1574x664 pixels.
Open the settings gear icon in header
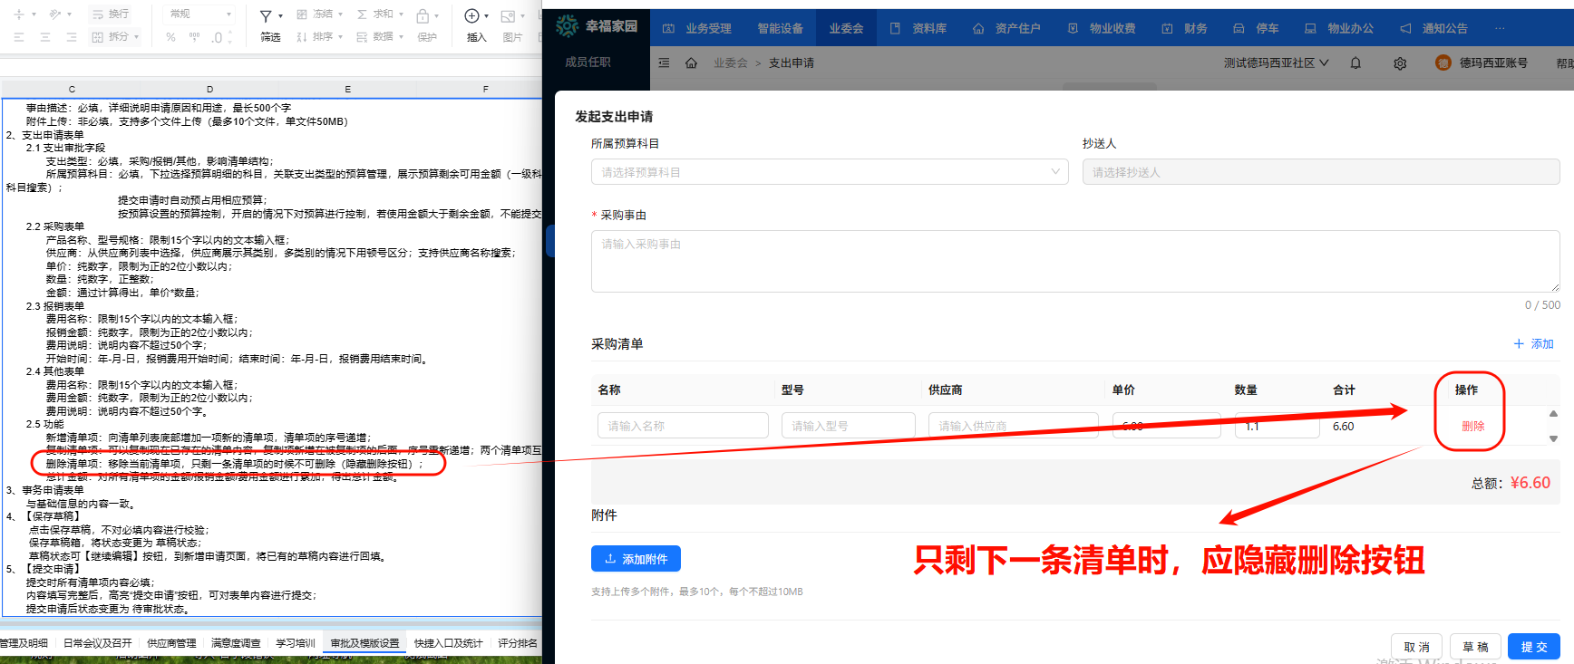[1400, 63]
